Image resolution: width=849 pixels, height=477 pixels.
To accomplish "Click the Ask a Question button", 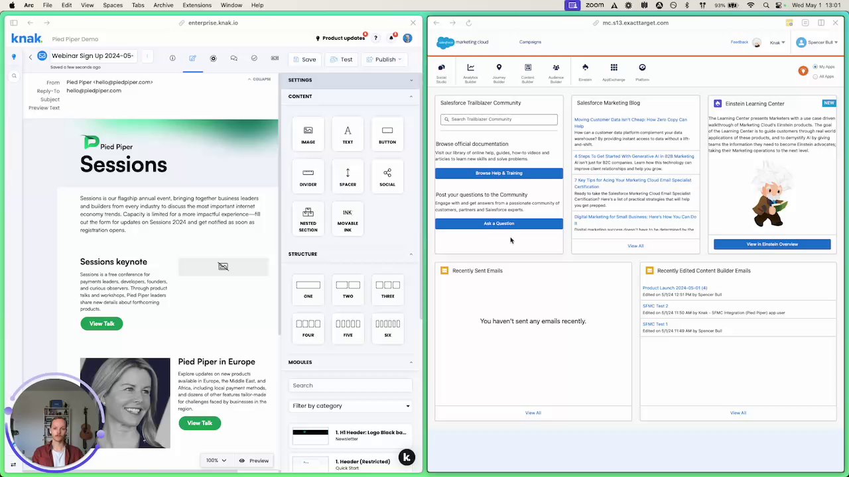I will pos(499,223).
